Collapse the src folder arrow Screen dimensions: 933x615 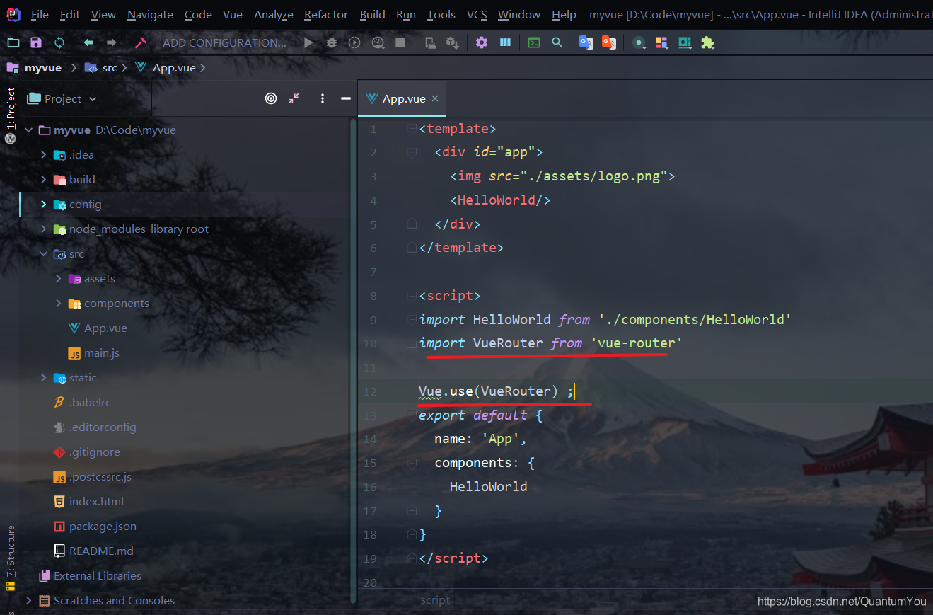pos(44,254)
